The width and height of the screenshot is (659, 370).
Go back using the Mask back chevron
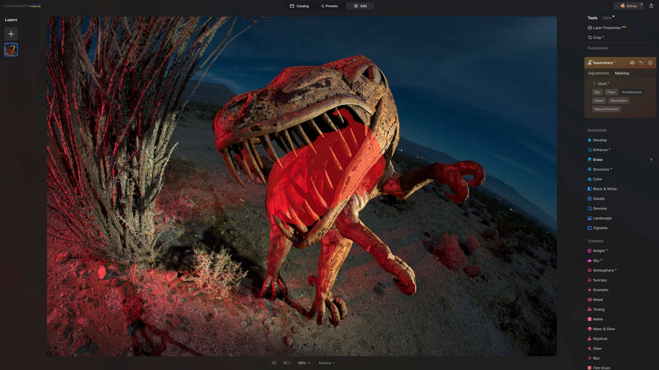[x=594, y=84]
